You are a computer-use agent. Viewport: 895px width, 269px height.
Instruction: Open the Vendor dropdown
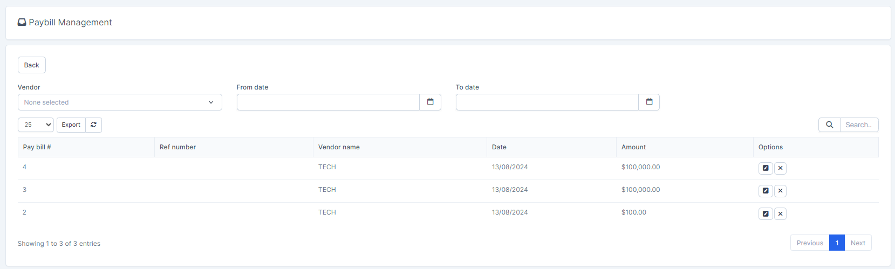120,102
